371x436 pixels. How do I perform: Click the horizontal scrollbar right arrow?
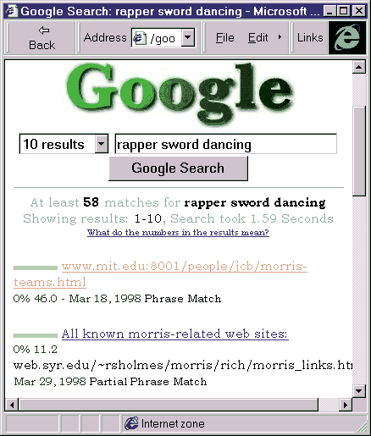pyautogui.click(x=345, y=405)
